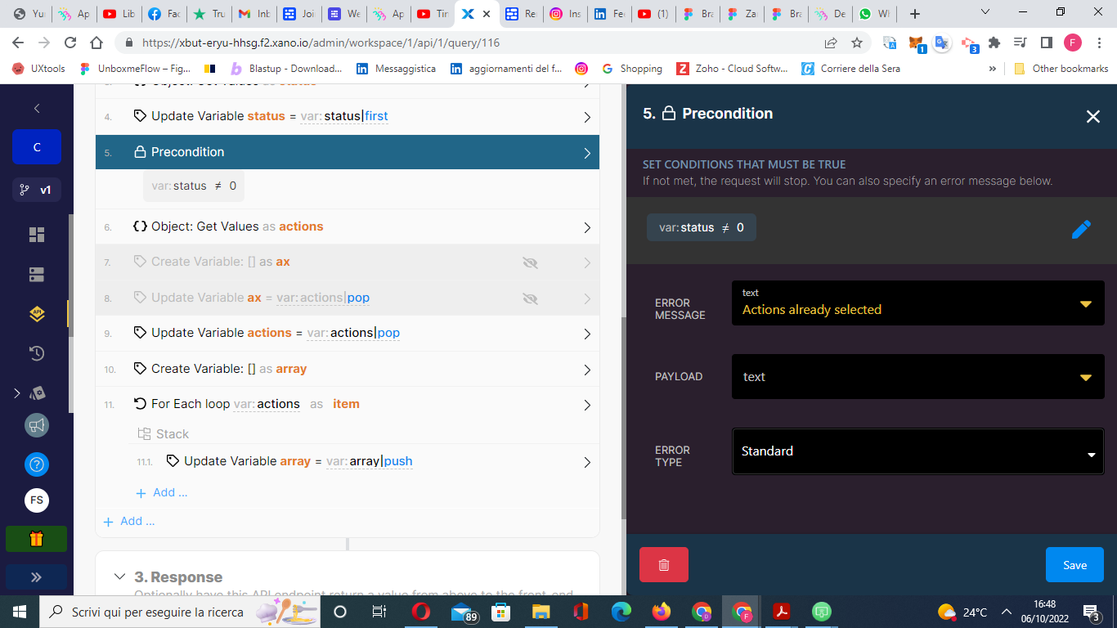Delete the precondition with the red trash button
1117x628 pixels.
click(x=664, y=564)
